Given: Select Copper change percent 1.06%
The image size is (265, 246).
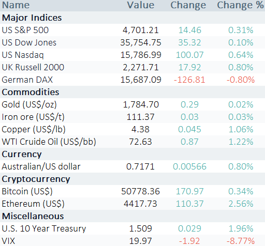Looking at the screenshot, I should click(x=241, y=129).
